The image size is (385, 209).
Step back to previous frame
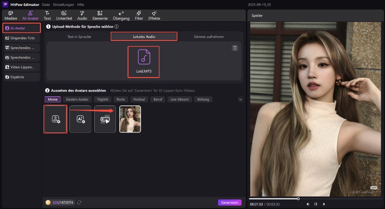pos(308,204)
